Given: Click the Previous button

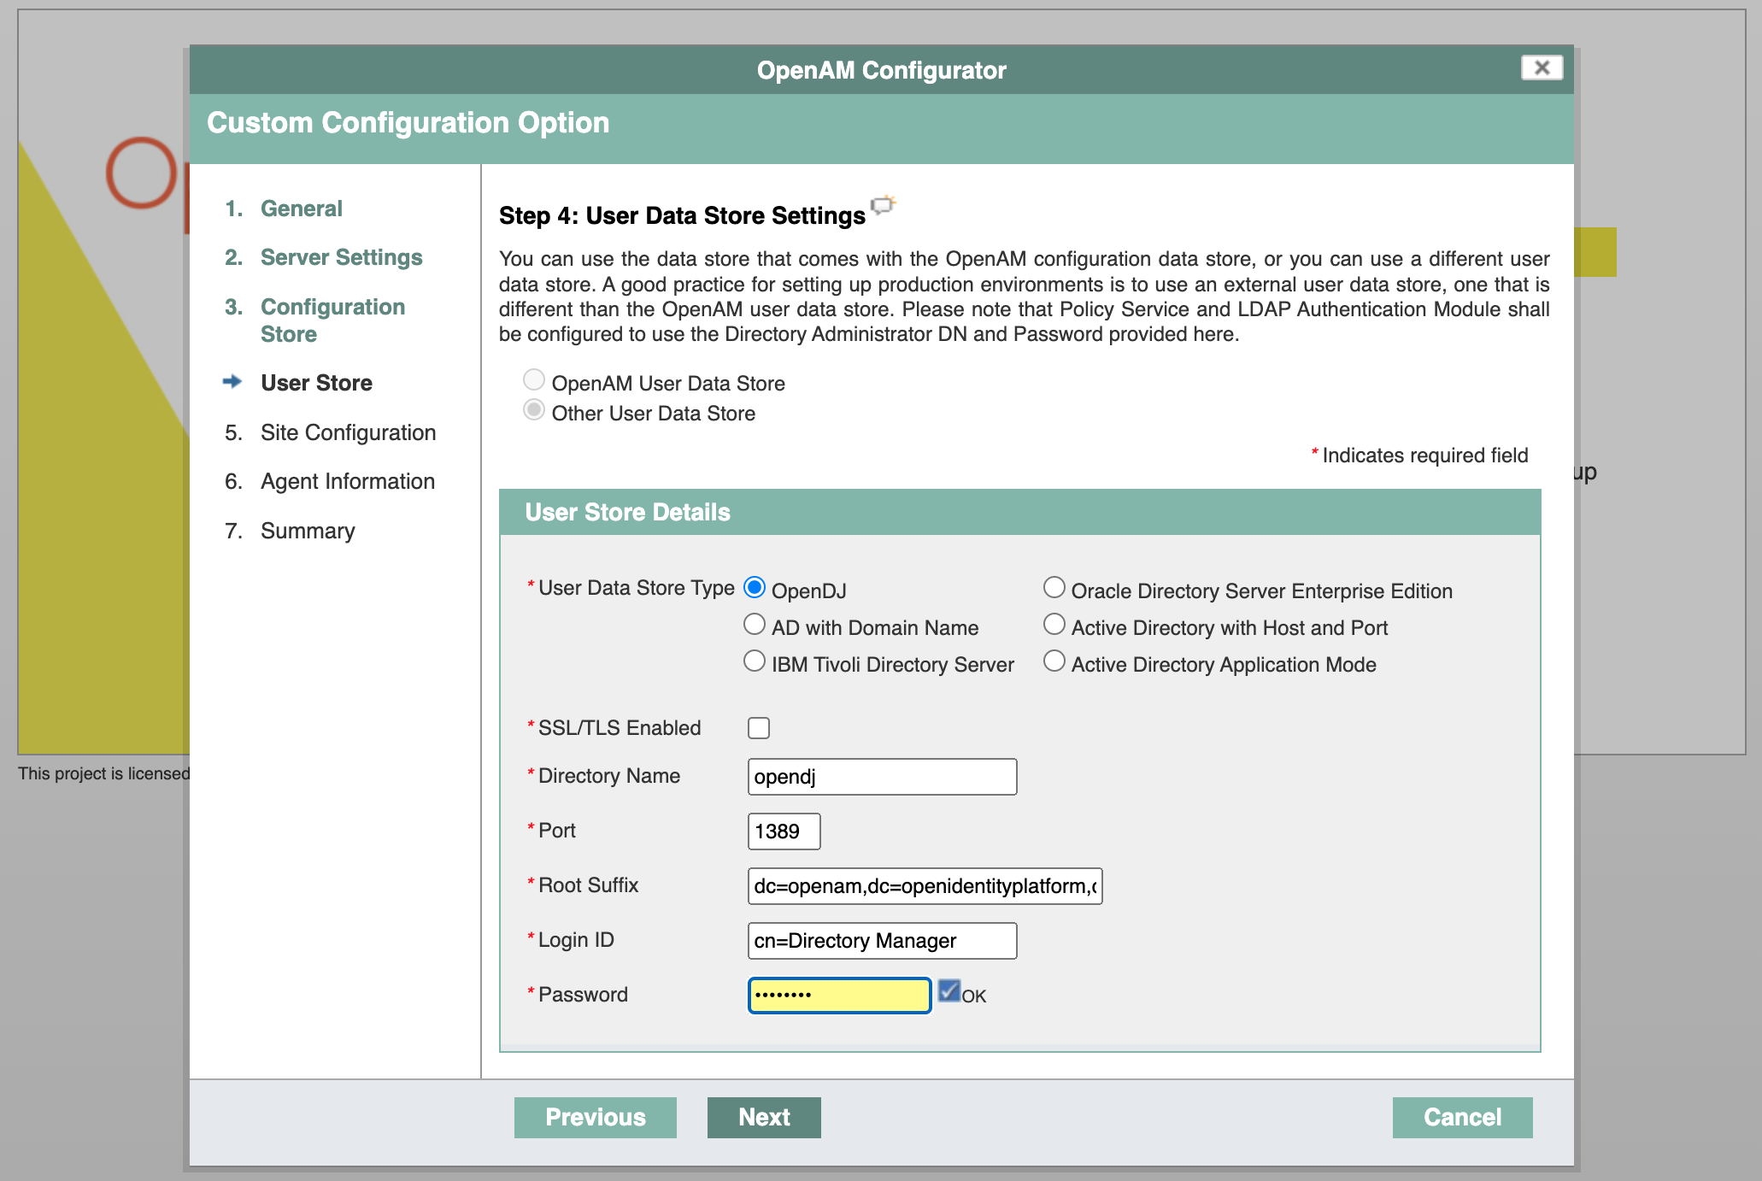Looking at the screenshot, I should pyautogui.click(x=595, y=1117).
